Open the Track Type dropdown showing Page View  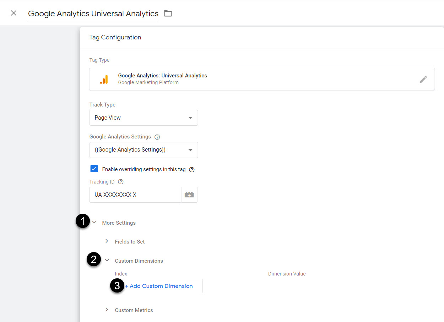pos(144,118)
